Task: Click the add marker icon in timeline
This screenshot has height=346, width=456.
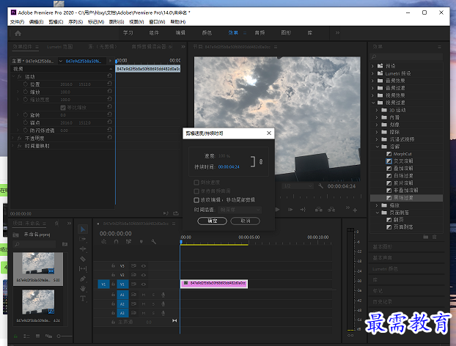Action: (141, 242)
